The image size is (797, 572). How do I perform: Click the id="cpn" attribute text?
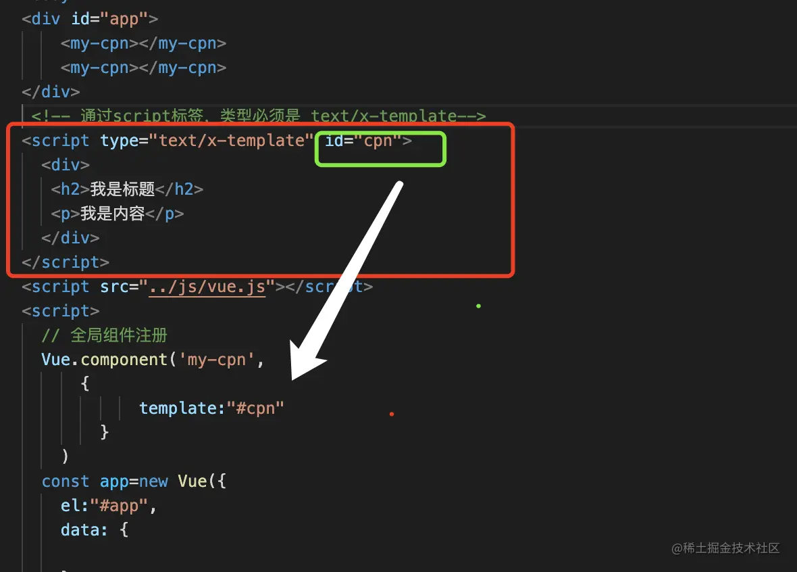[363, 141]
